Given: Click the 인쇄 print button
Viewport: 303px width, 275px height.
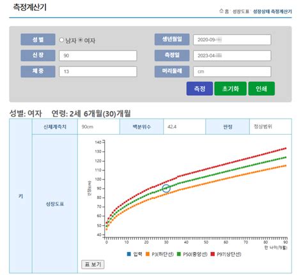Looking at the screenshot, I should coord(261,89).
